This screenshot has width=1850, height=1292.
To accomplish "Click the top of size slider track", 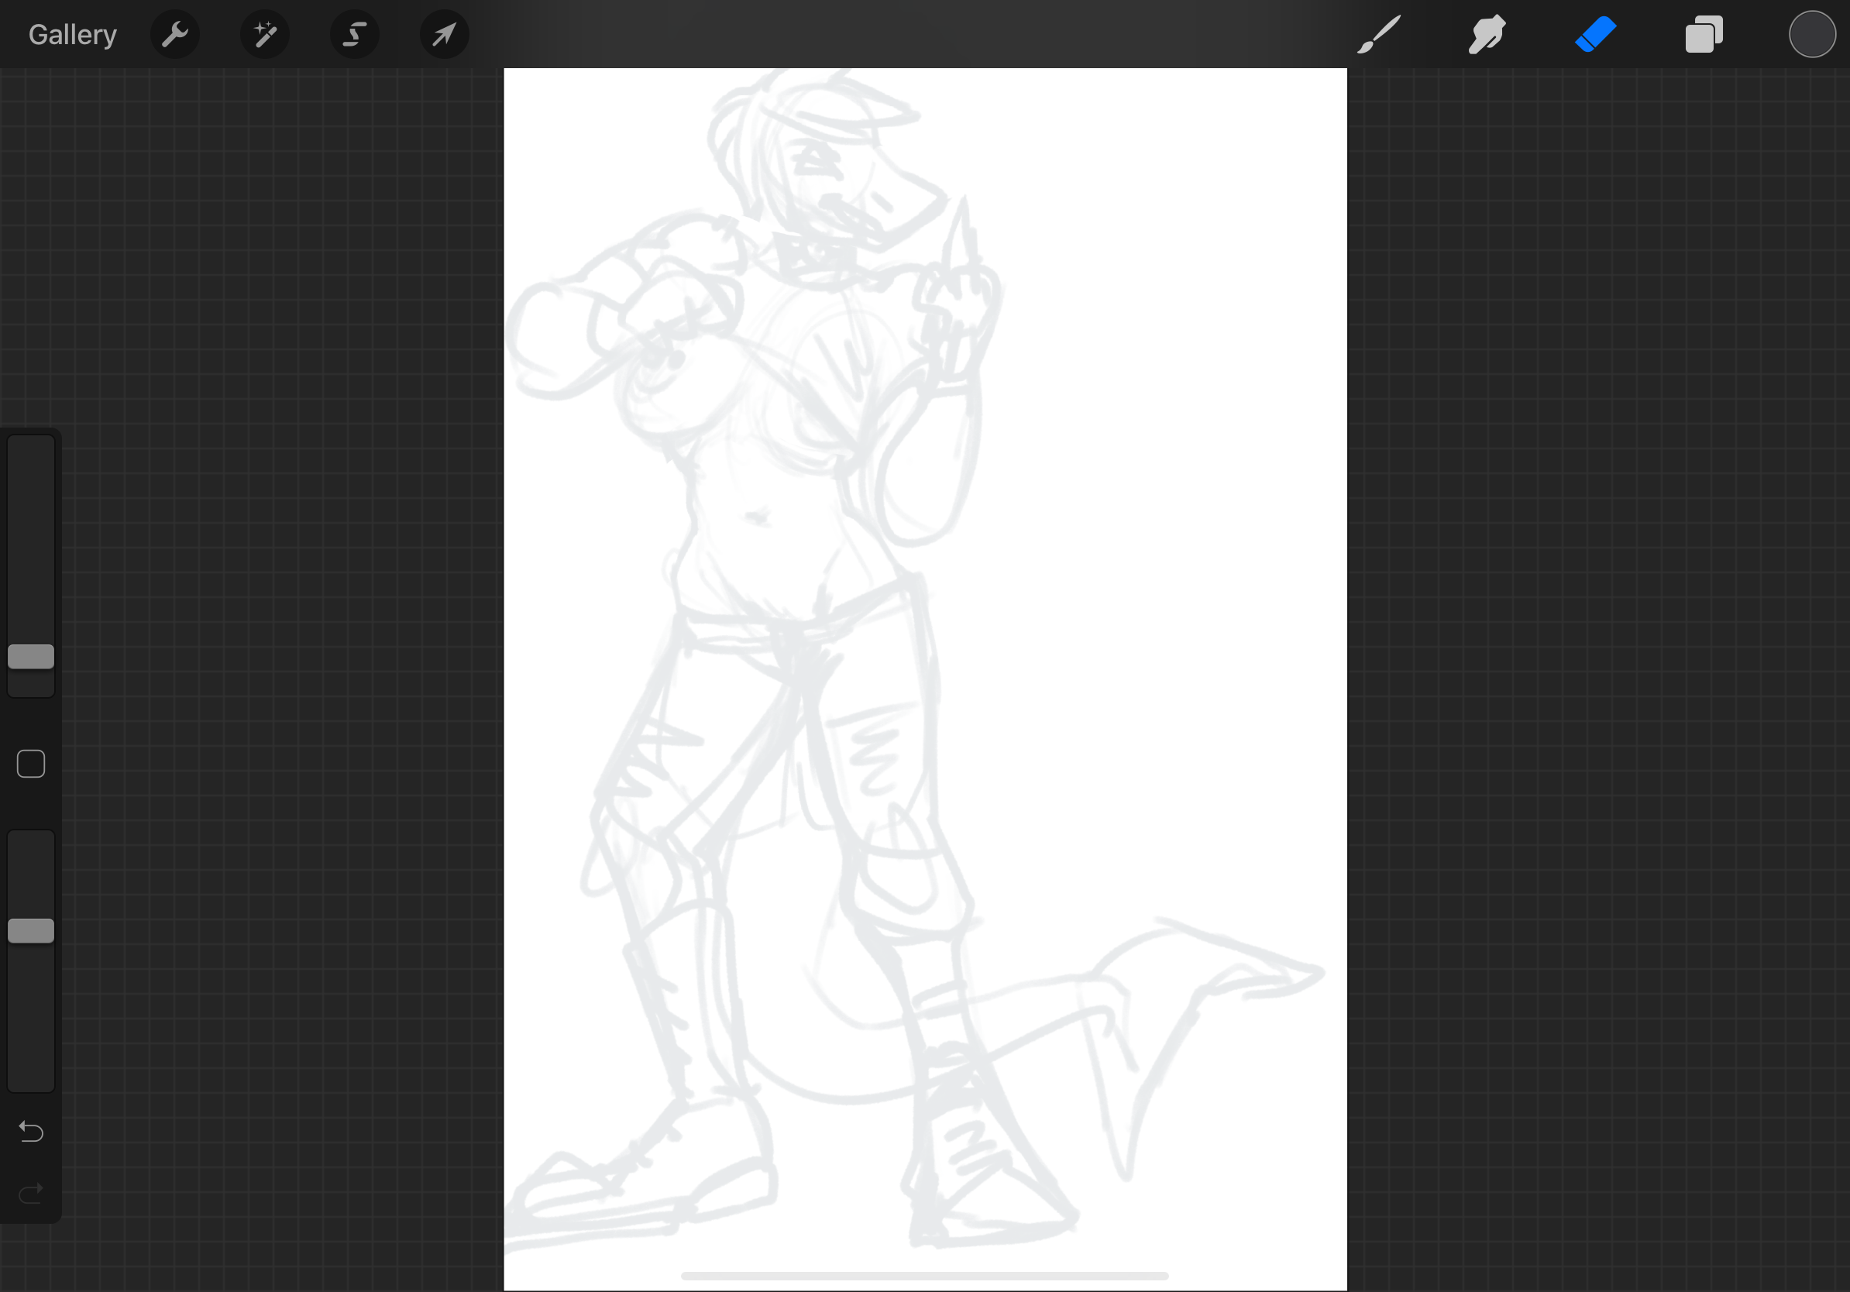I will (x=31, y=451).
